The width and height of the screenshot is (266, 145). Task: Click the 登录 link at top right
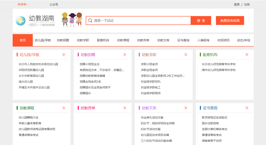point(237,4)
